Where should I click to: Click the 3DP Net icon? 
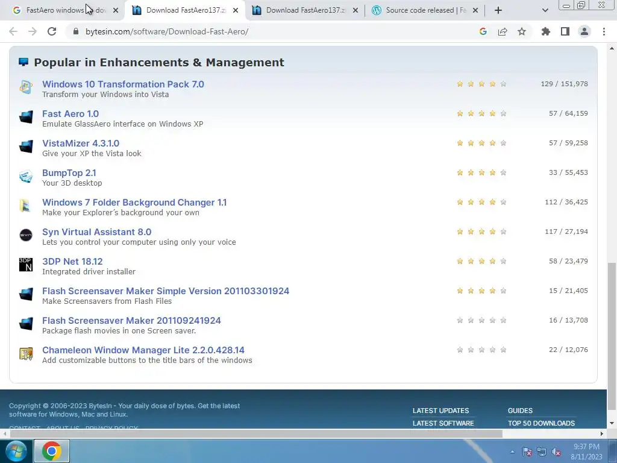(x=26, y=265)
